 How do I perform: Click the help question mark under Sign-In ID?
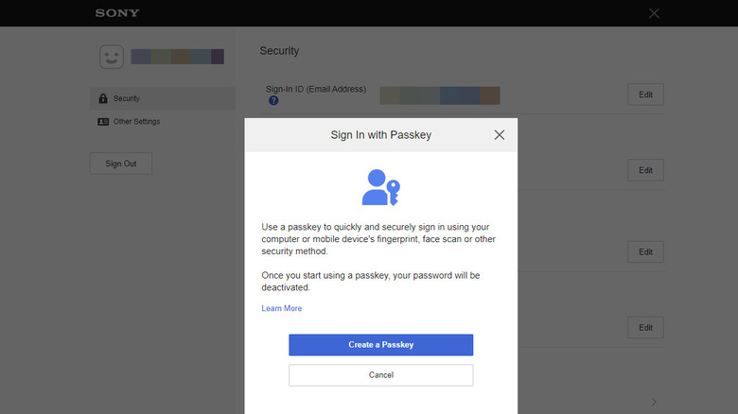tap(273, 100)
